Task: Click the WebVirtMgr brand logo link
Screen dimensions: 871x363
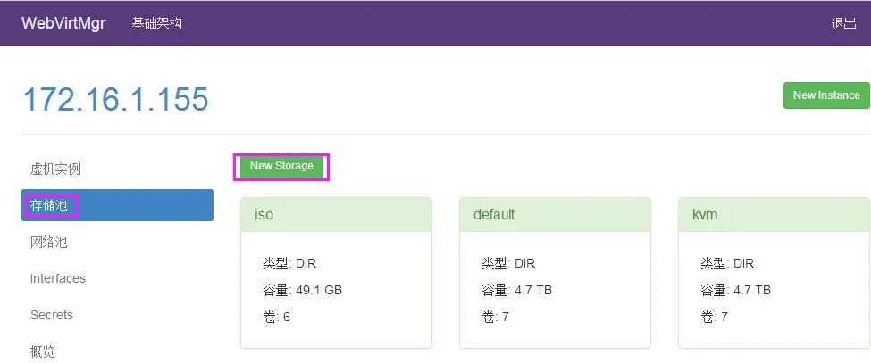Action: pyautogui.click(x=63, y=23)
